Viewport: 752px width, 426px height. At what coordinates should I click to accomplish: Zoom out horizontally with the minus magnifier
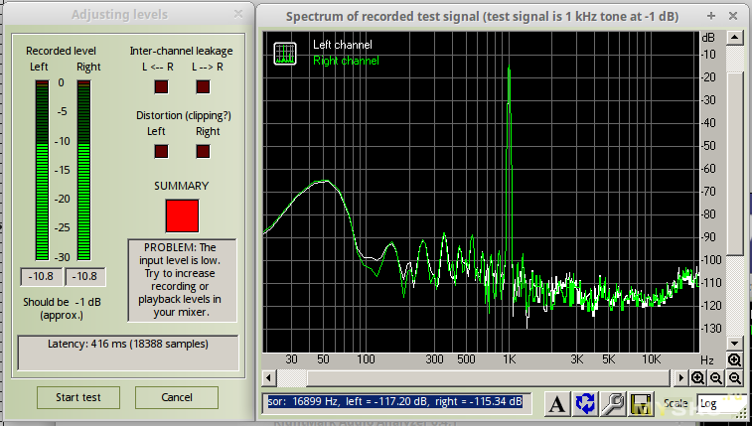[x=716, y=378]
